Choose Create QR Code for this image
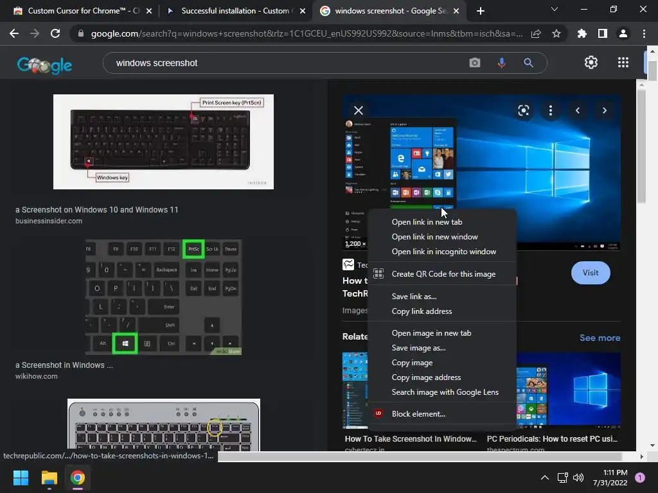Viewport: 658px width, 493px height. [442, 273]
